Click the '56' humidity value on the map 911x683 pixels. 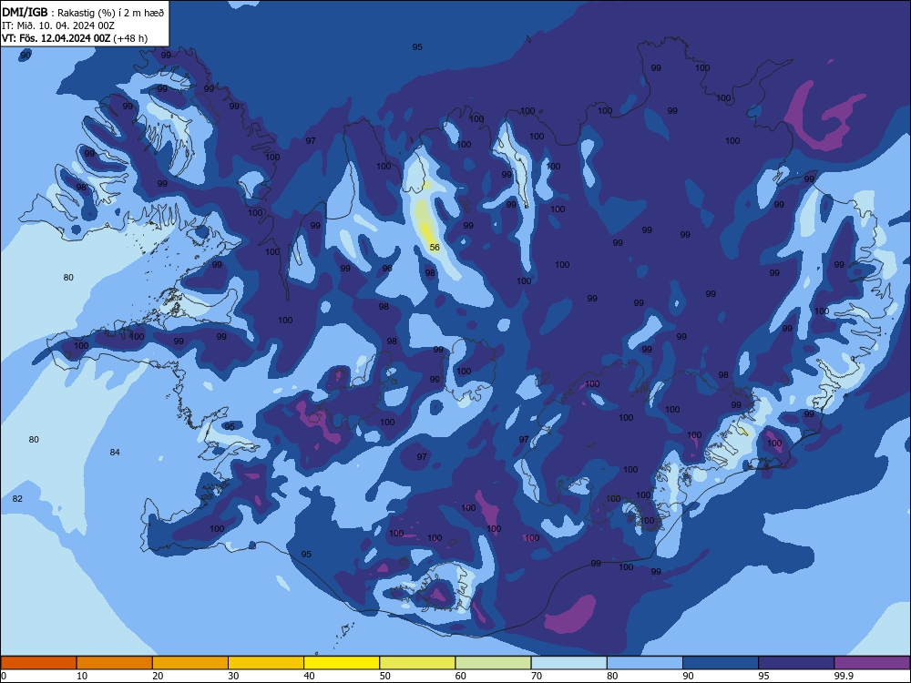pyautogui.click(x=435, y=248)
